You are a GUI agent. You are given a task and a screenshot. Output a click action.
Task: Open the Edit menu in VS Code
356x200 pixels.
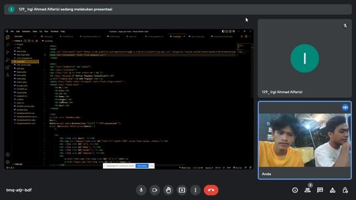18,32
